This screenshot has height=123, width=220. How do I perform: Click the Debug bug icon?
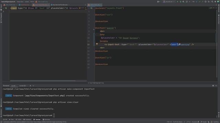[x=180, y=2]
